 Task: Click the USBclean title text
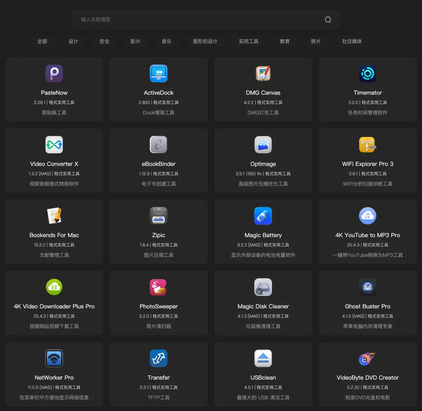click(x=263, y=378)
